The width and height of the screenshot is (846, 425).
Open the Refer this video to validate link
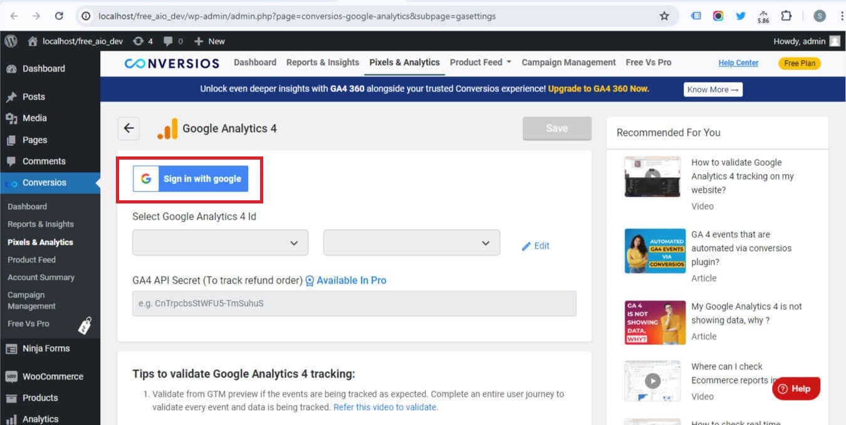pyautogui.click(x=385, y=407)
